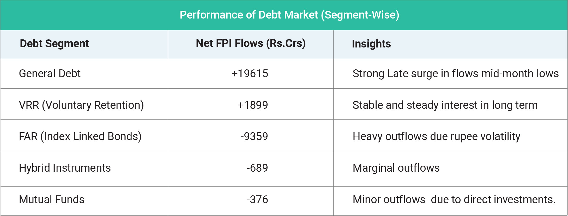
Task: Select the 'Hybrid Instruments' row label
Action: pos(65,168)
